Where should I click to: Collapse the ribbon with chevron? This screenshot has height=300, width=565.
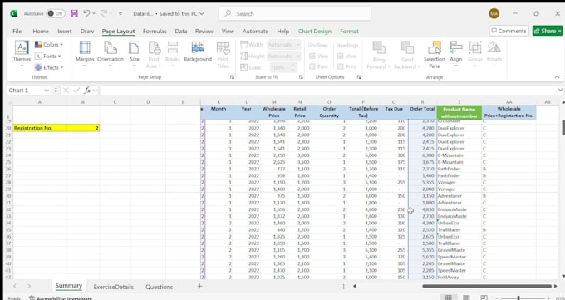click(557, 77)
